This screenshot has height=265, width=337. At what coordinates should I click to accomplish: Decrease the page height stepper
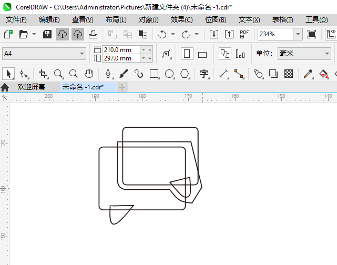point(144,58)
